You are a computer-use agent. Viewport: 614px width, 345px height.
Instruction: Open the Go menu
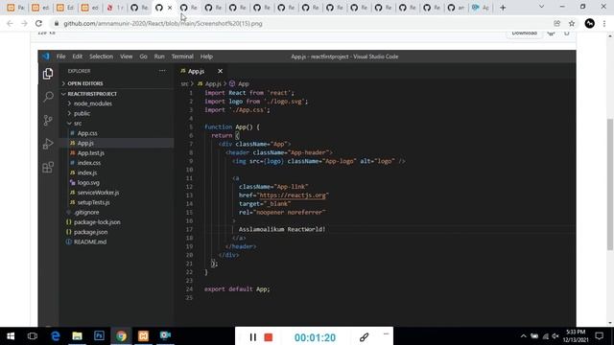point(143,57)
